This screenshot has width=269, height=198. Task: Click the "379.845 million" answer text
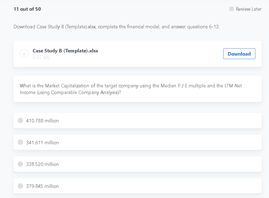42,186
